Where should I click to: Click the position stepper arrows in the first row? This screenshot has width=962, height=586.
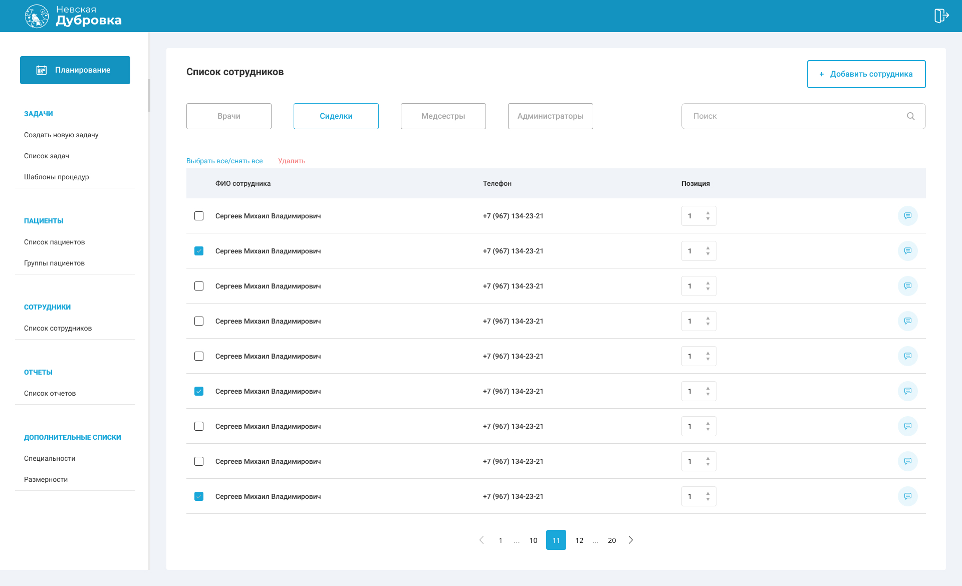click(x=708, y=216)
